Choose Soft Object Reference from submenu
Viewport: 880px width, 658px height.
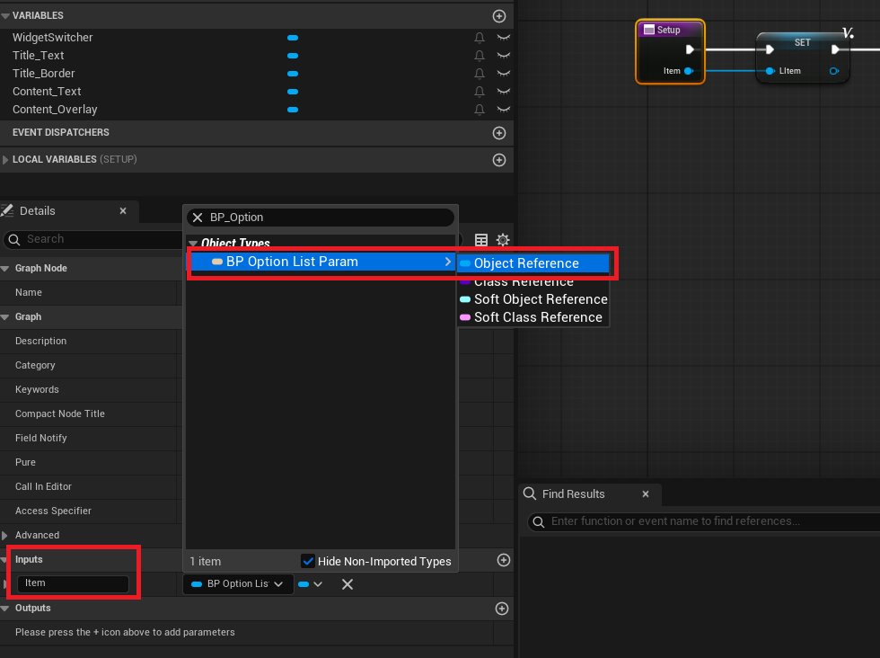point(540,299)
